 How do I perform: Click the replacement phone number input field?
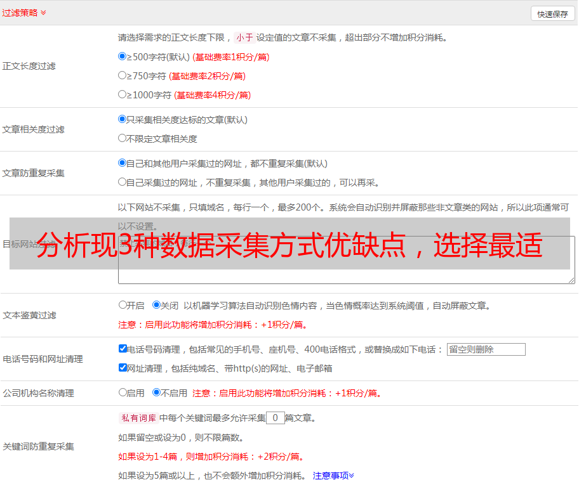pos(486,349)
